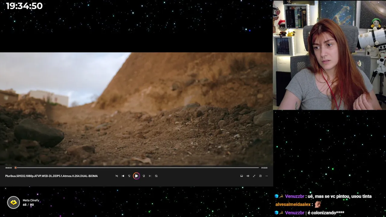Skip forward thirty seconds

coord(144,176)
